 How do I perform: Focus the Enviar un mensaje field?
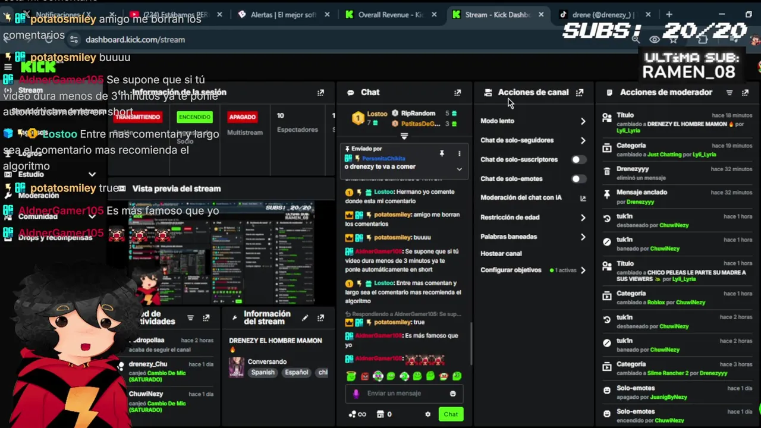404,394
